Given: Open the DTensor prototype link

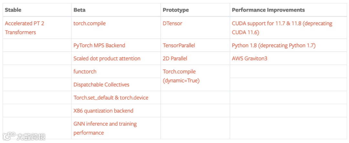Looking at the screenshot, I should [173, 24].
